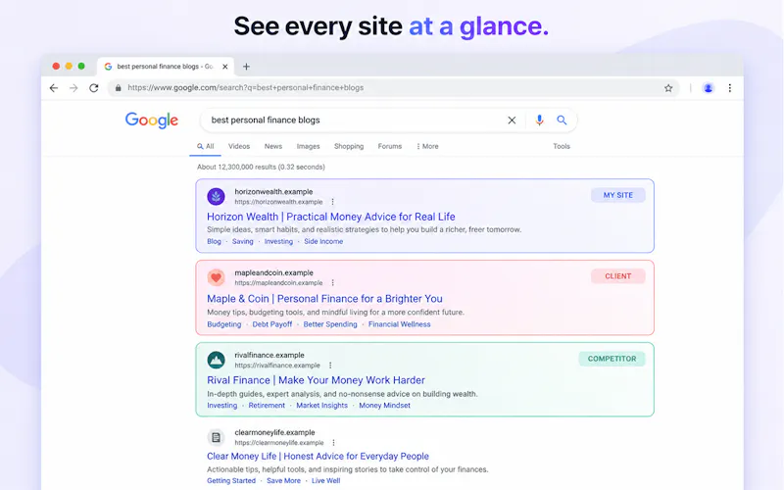Viewport: 784px width, 490px height.
Task: Open options menu for horizonwealth.example result
Action: [x=332, y=202]
